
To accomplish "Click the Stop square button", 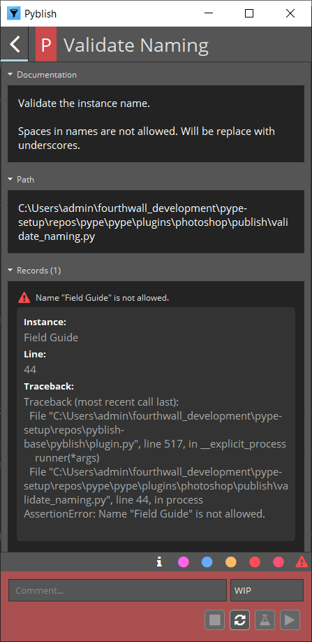I will pyautogui.click(x=215, y=620).
